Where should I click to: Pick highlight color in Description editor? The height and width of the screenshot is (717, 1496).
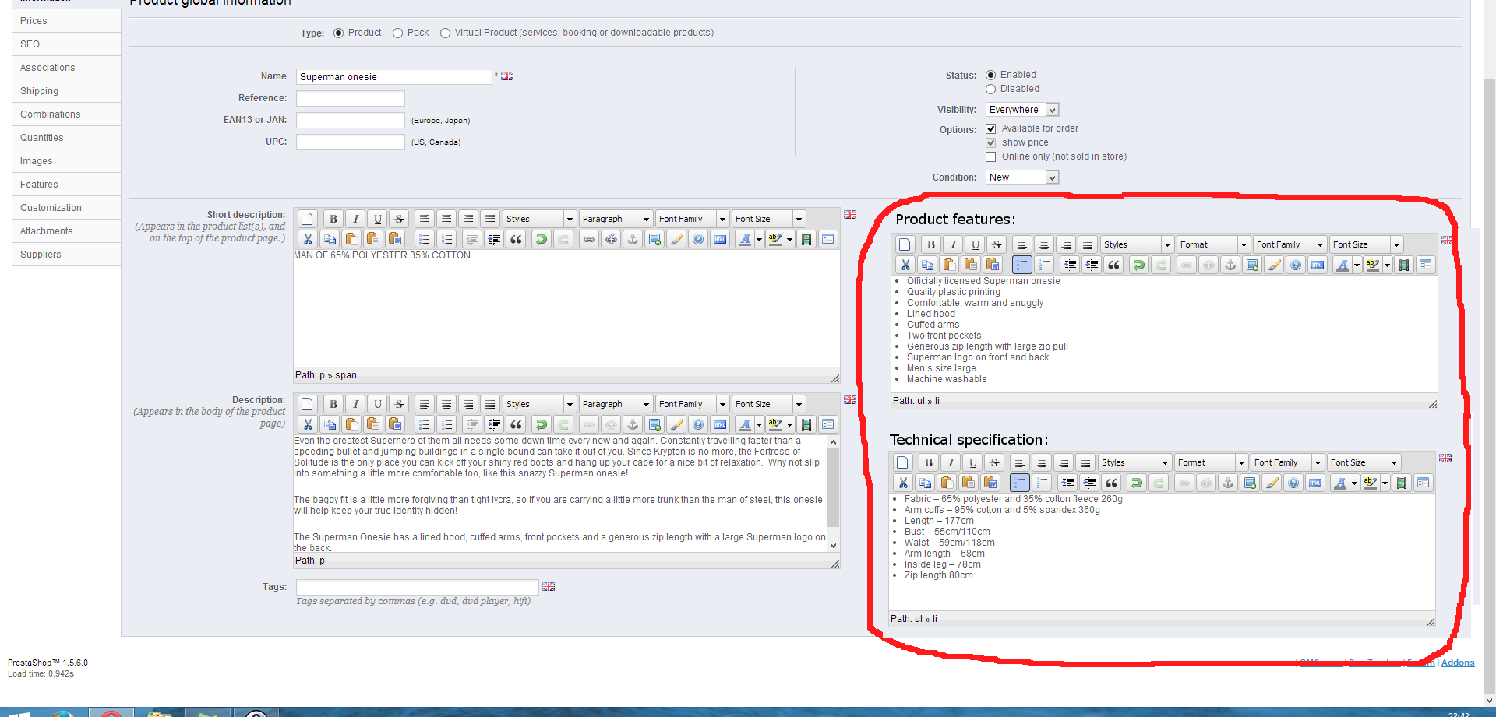[774, 424]
